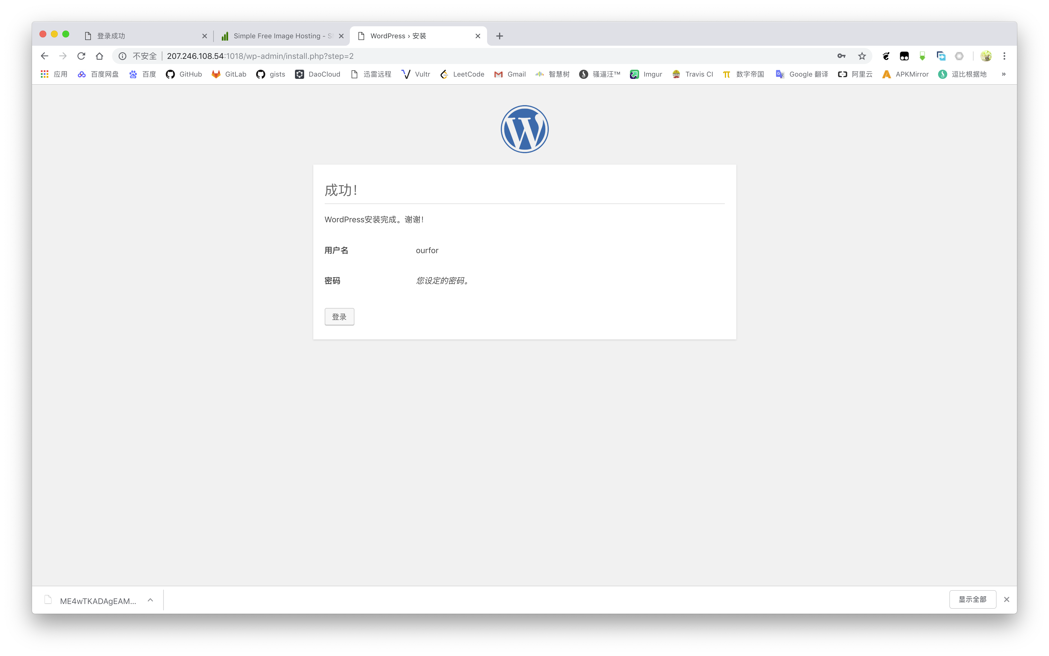Screen dimensions: 1049x656
Task: Click the footprint extension icon
Action: tap(886, 56)
